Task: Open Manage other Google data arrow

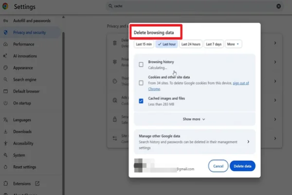Action: pos(248,142)
